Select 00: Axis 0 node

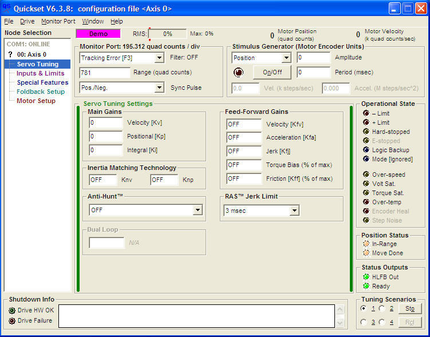coord(31,54)
